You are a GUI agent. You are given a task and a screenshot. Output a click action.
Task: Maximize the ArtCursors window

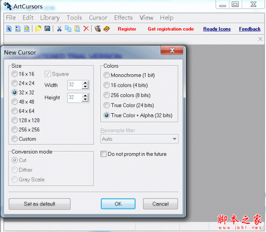tap(235, 4)
